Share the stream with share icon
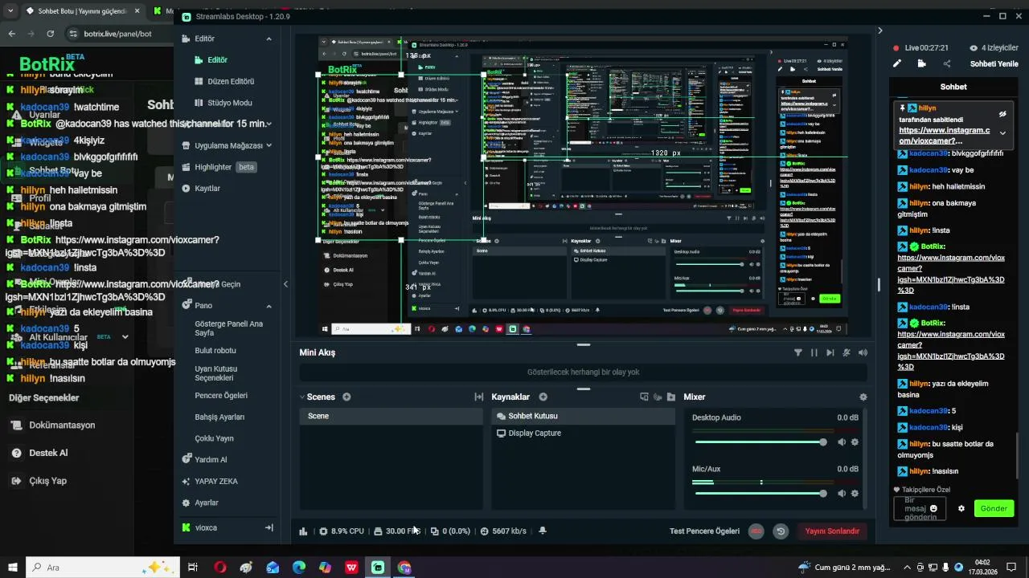This screenshot has width=1029, height=578. pyautogui.click(x=946, y=63)
